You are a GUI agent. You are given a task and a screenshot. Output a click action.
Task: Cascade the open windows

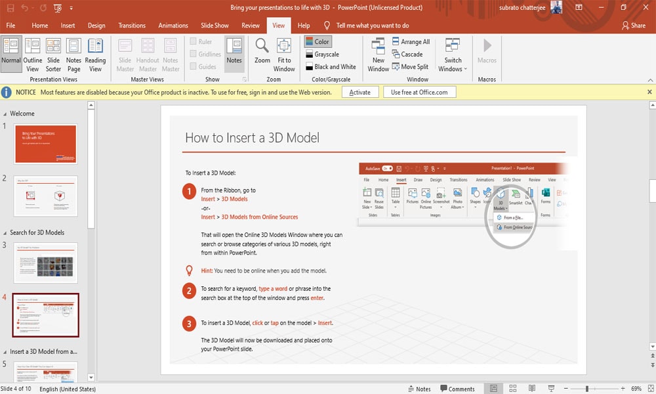coord(407,54)
